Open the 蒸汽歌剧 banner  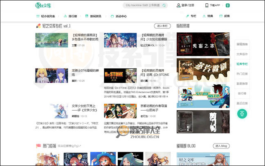203,70
